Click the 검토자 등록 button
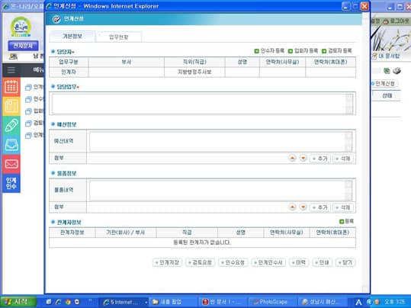Image resolution: width=411 pixels, height=308 pixels. click(336, 51)
